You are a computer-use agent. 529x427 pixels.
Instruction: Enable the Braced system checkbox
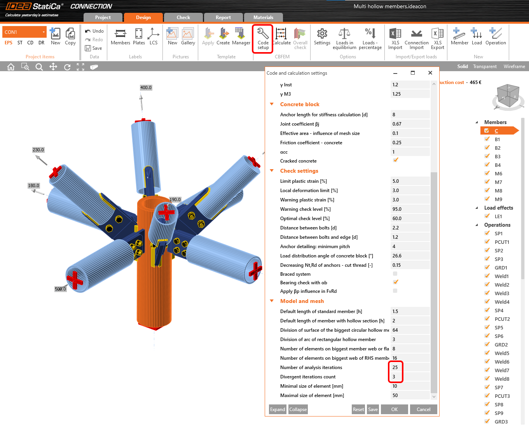395,274
